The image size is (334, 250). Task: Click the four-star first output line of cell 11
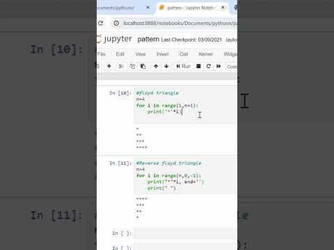[141, 199]
